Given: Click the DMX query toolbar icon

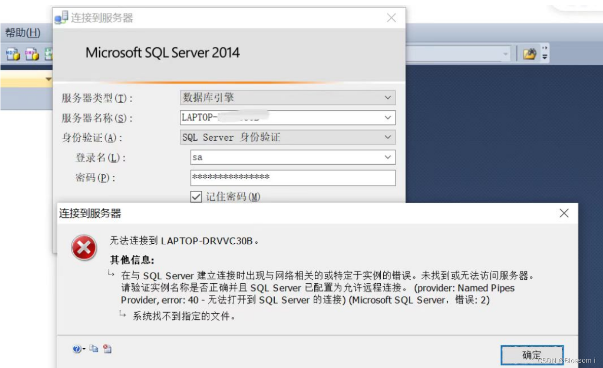Looking at the screenshot, I should pyautogui.click(x=32, y=54).
